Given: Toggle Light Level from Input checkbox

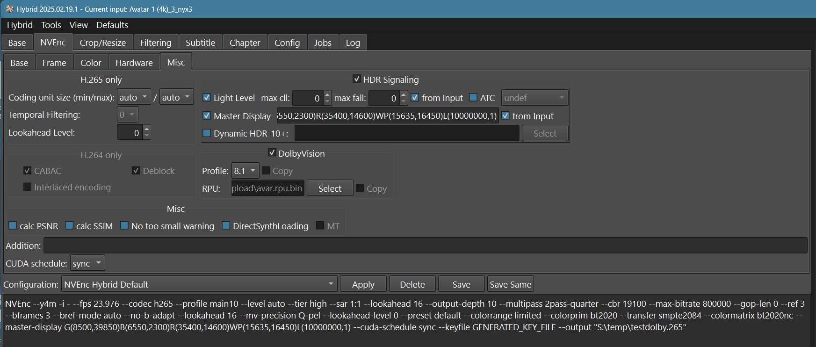Looking at the screenshot, I should [415, 97].
